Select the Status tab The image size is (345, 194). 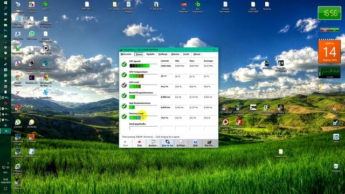pyautogui.click(x=139, y=54)
